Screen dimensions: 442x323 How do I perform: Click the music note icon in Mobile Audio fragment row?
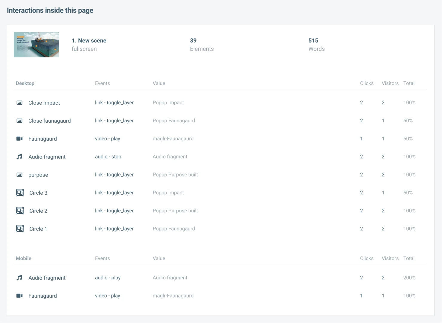click(19, 278)
